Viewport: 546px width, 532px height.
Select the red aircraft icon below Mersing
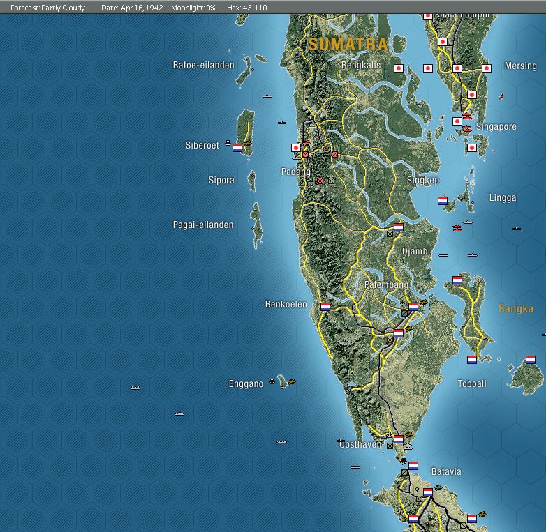tap(501, 96)
